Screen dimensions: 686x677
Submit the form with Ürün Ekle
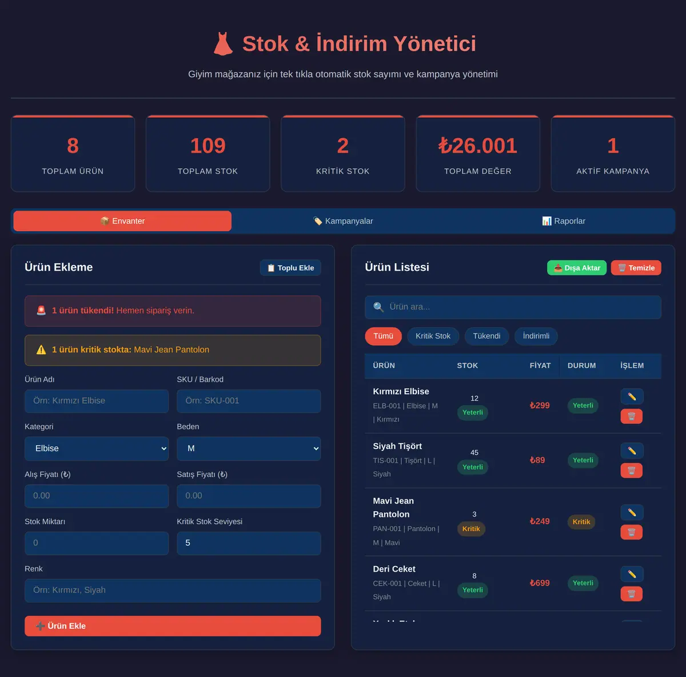[173, 626]
